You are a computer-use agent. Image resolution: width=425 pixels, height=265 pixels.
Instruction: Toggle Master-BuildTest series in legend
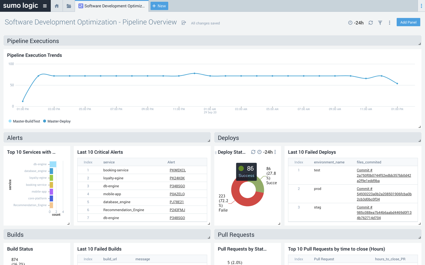pyautogui.click(x=24, y=121)
